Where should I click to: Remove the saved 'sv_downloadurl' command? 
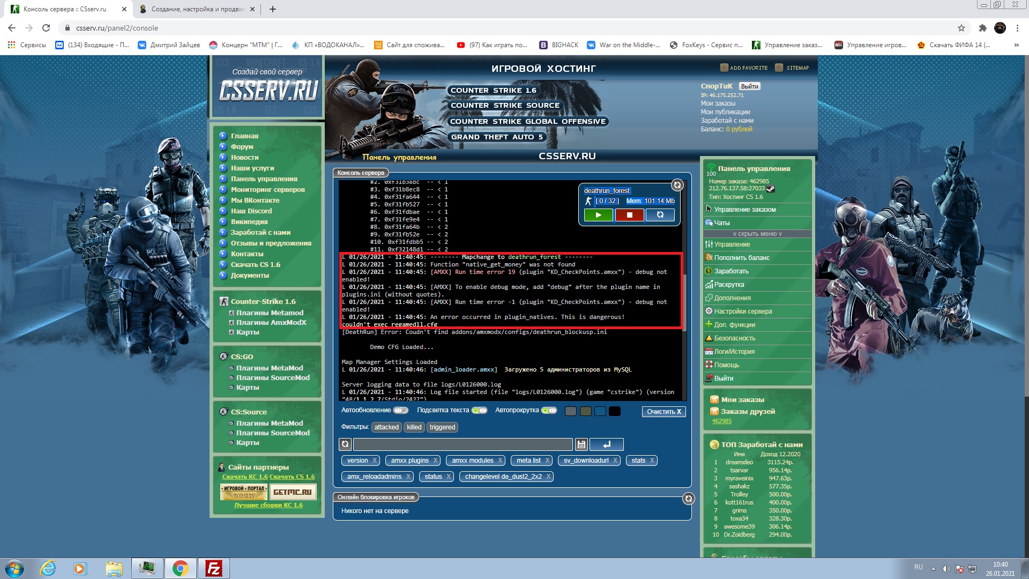(615, 461)
